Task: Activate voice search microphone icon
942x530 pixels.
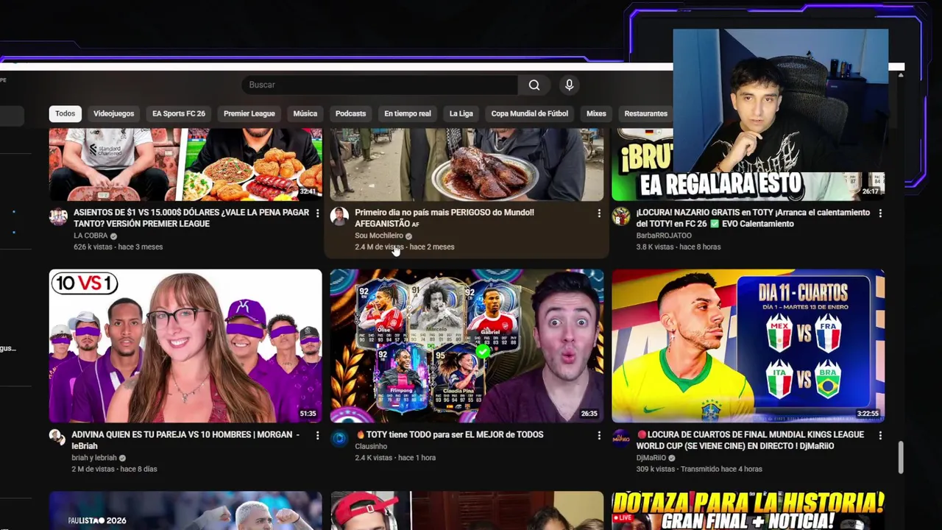Action: 569,85
